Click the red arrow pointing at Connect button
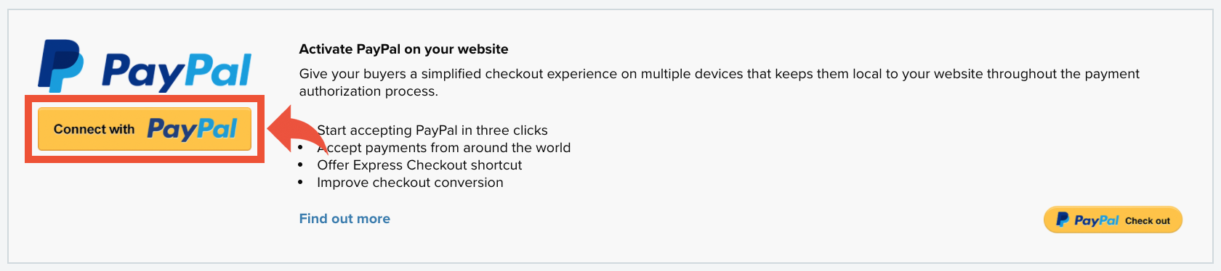 pos(296,129)
